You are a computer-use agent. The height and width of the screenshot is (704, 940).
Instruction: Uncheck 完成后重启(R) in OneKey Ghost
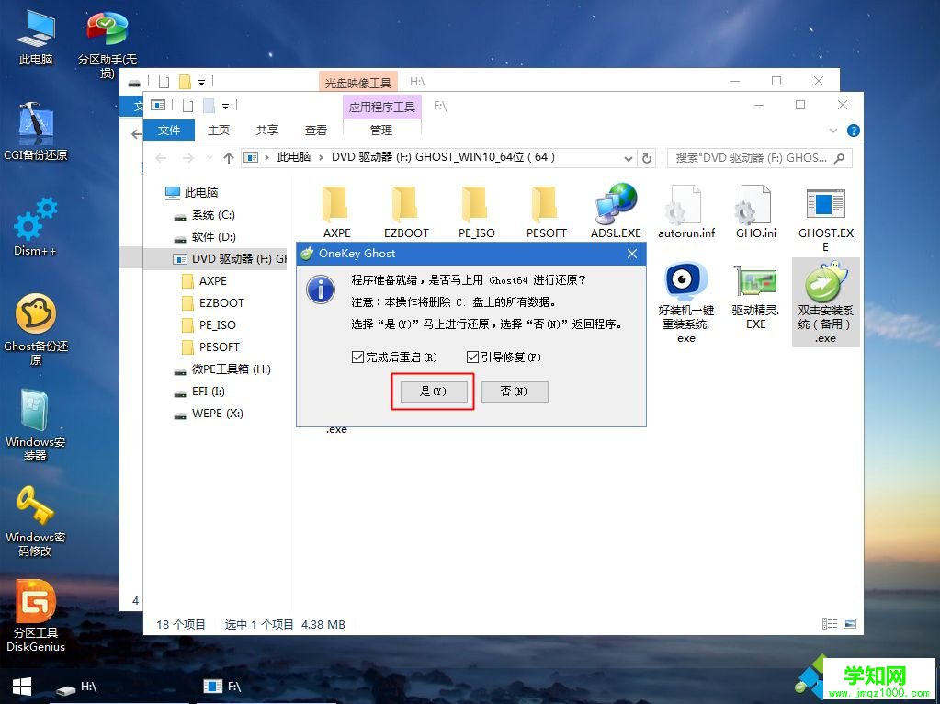[x=358, y=358]
